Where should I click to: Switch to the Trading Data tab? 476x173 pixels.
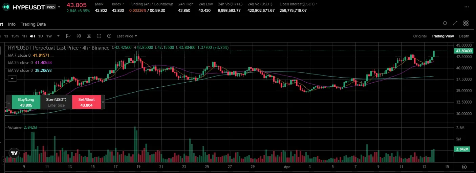point(33,24)
